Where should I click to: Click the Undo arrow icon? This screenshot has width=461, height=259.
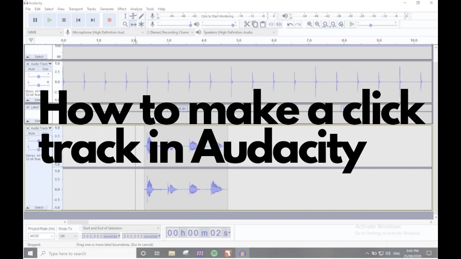click(290, 24)
